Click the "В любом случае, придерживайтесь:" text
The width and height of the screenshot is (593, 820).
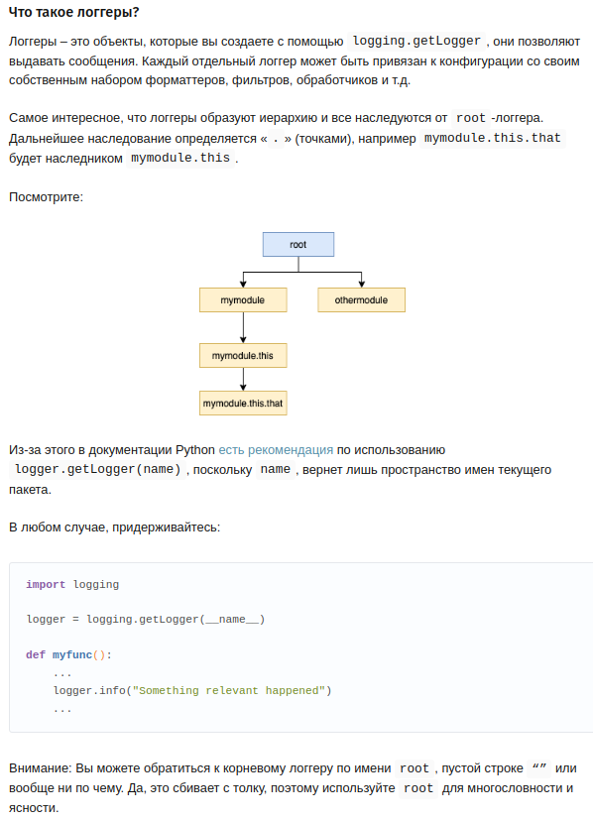114,527
